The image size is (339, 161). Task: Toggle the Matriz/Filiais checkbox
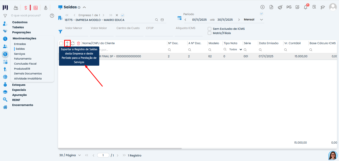210,33
